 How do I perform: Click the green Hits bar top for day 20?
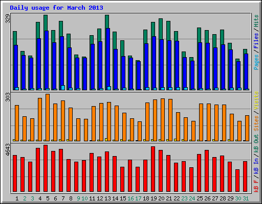tap(161, 29)
